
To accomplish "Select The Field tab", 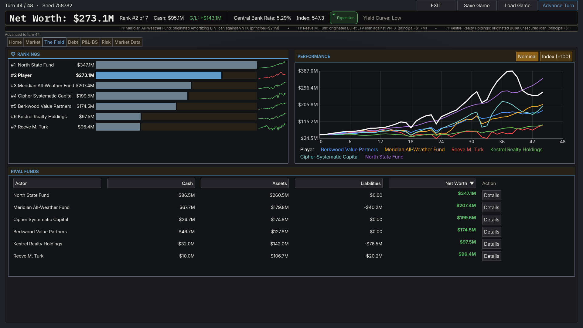I will point(54,42).
